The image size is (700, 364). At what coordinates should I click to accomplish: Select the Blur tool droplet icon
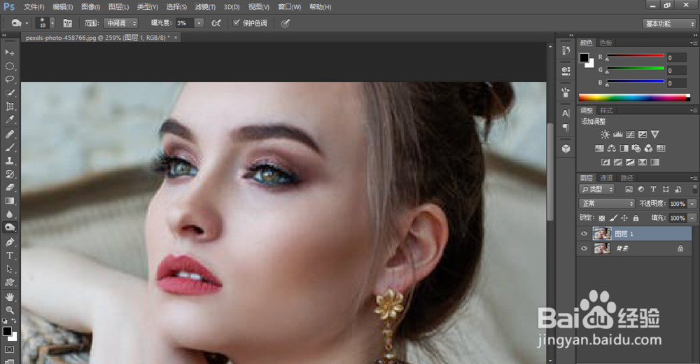click(x=9, y=214)
